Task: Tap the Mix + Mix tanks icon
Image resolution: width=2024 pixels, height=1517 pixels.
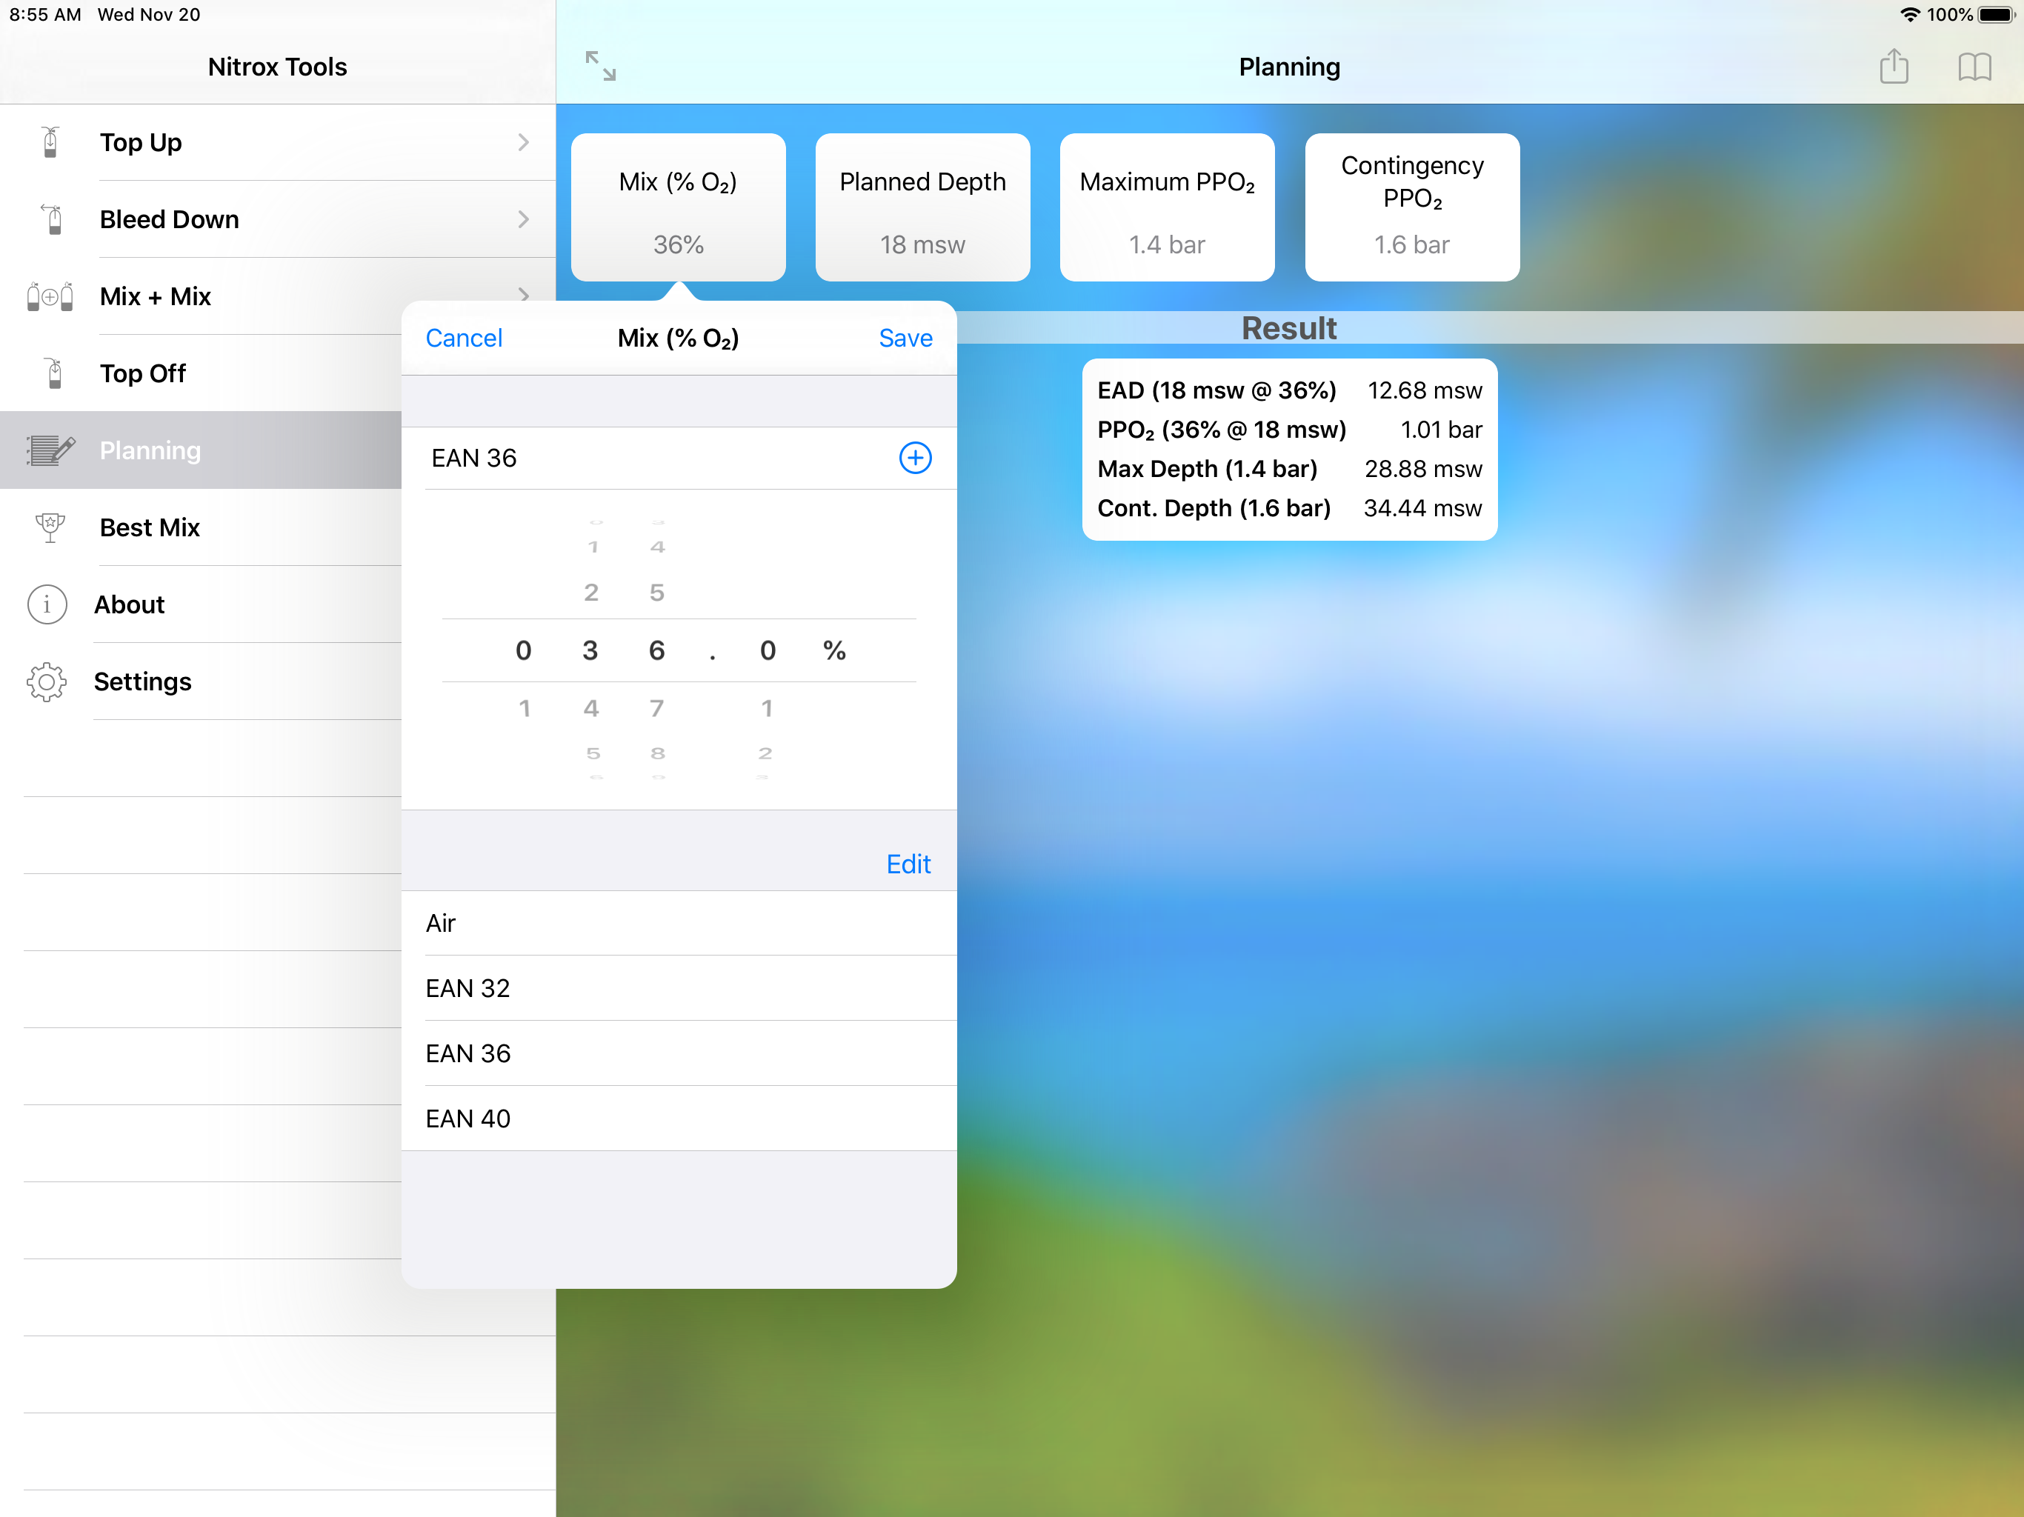Action: click(x=50, y=296)
